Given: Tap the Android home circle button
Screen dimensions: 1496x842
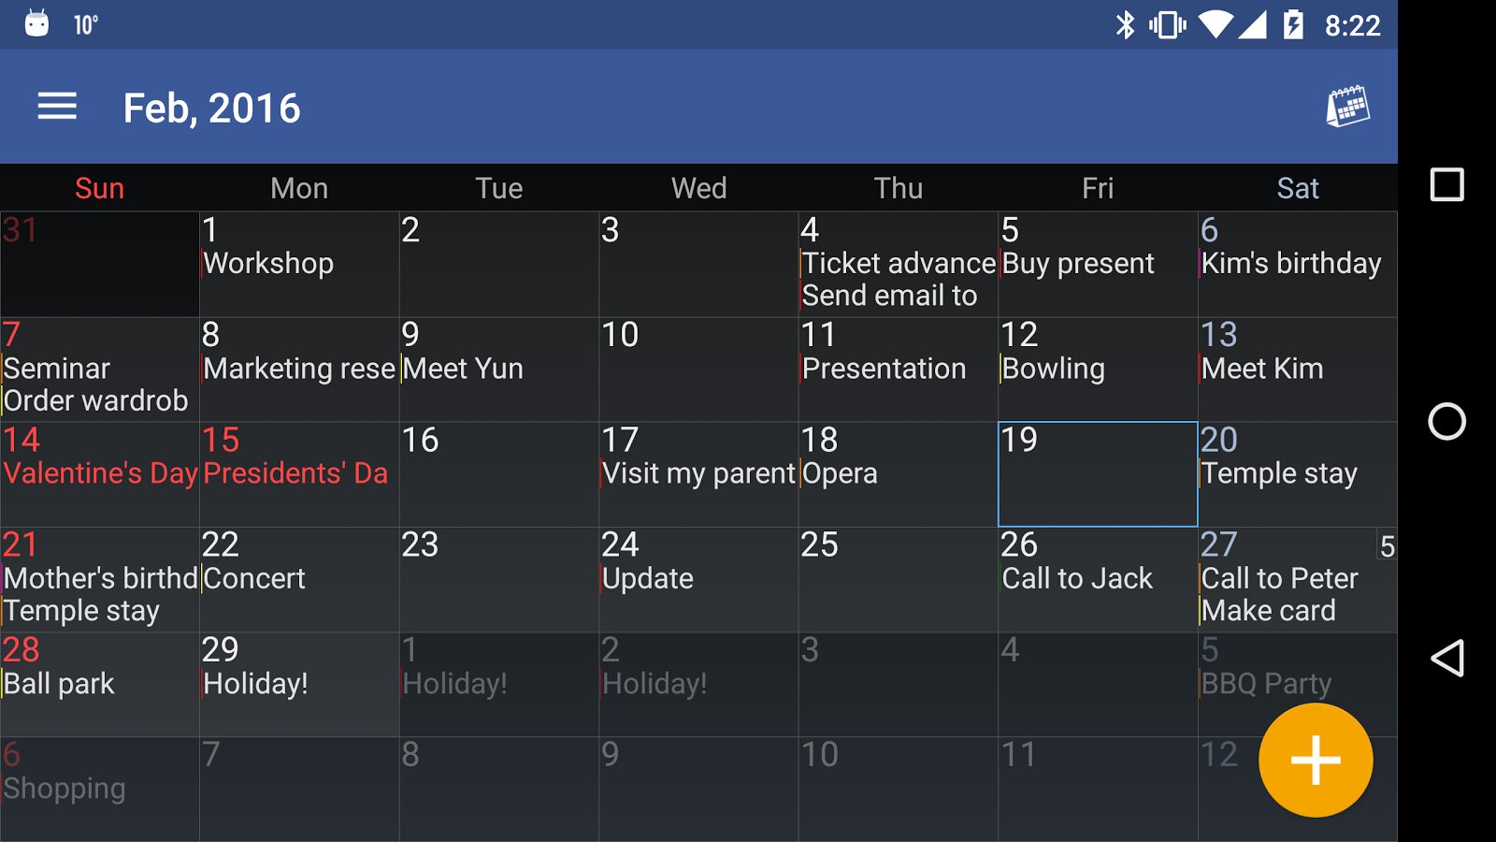Looking at the screenshot, I should (1446, 421).
